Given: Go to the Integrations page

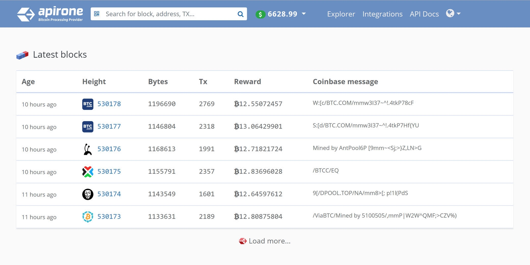Looking at the screenshot, I should coord(382,14).
